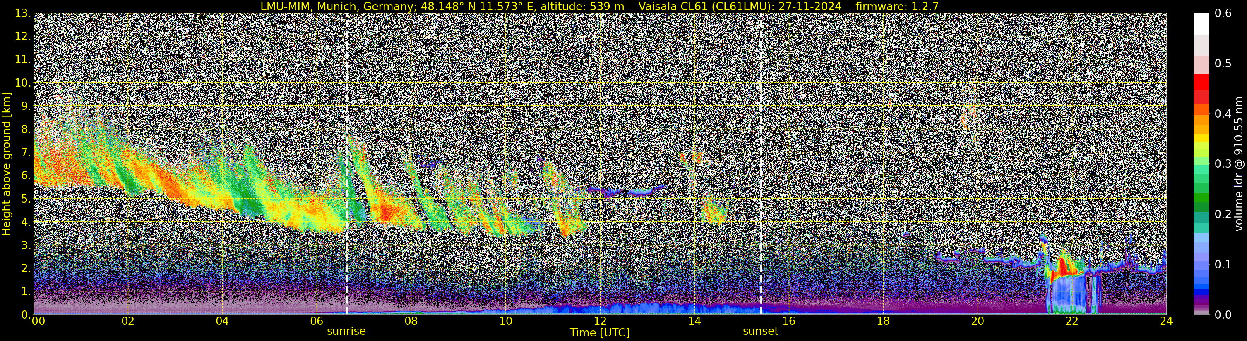
Task: Click the white dashed sunset marker line
Action: click(x=761, y=164)
